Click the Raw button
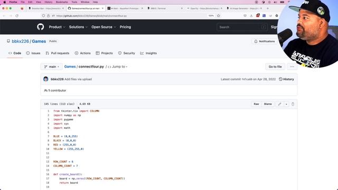 coord(256,104)
